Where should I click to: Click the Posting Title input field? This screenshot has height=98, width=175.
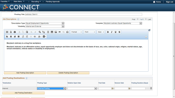tap(83, 14)
